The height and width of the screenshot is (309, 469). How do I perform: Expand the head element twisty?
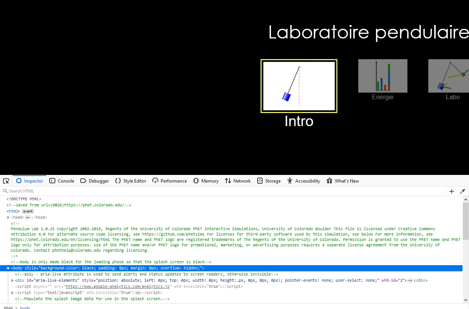pyautogui.click(x=8, y=218)
